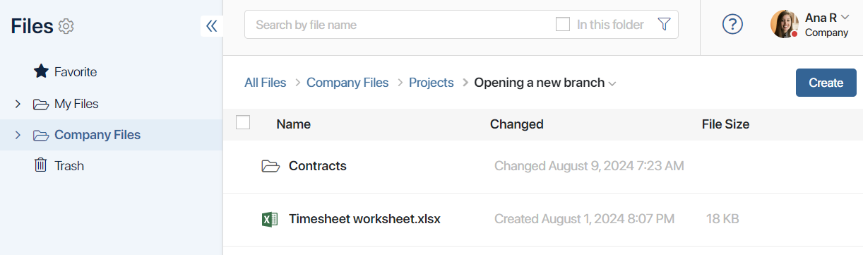Click Ana R's profile avatar

tap(785, 24)
